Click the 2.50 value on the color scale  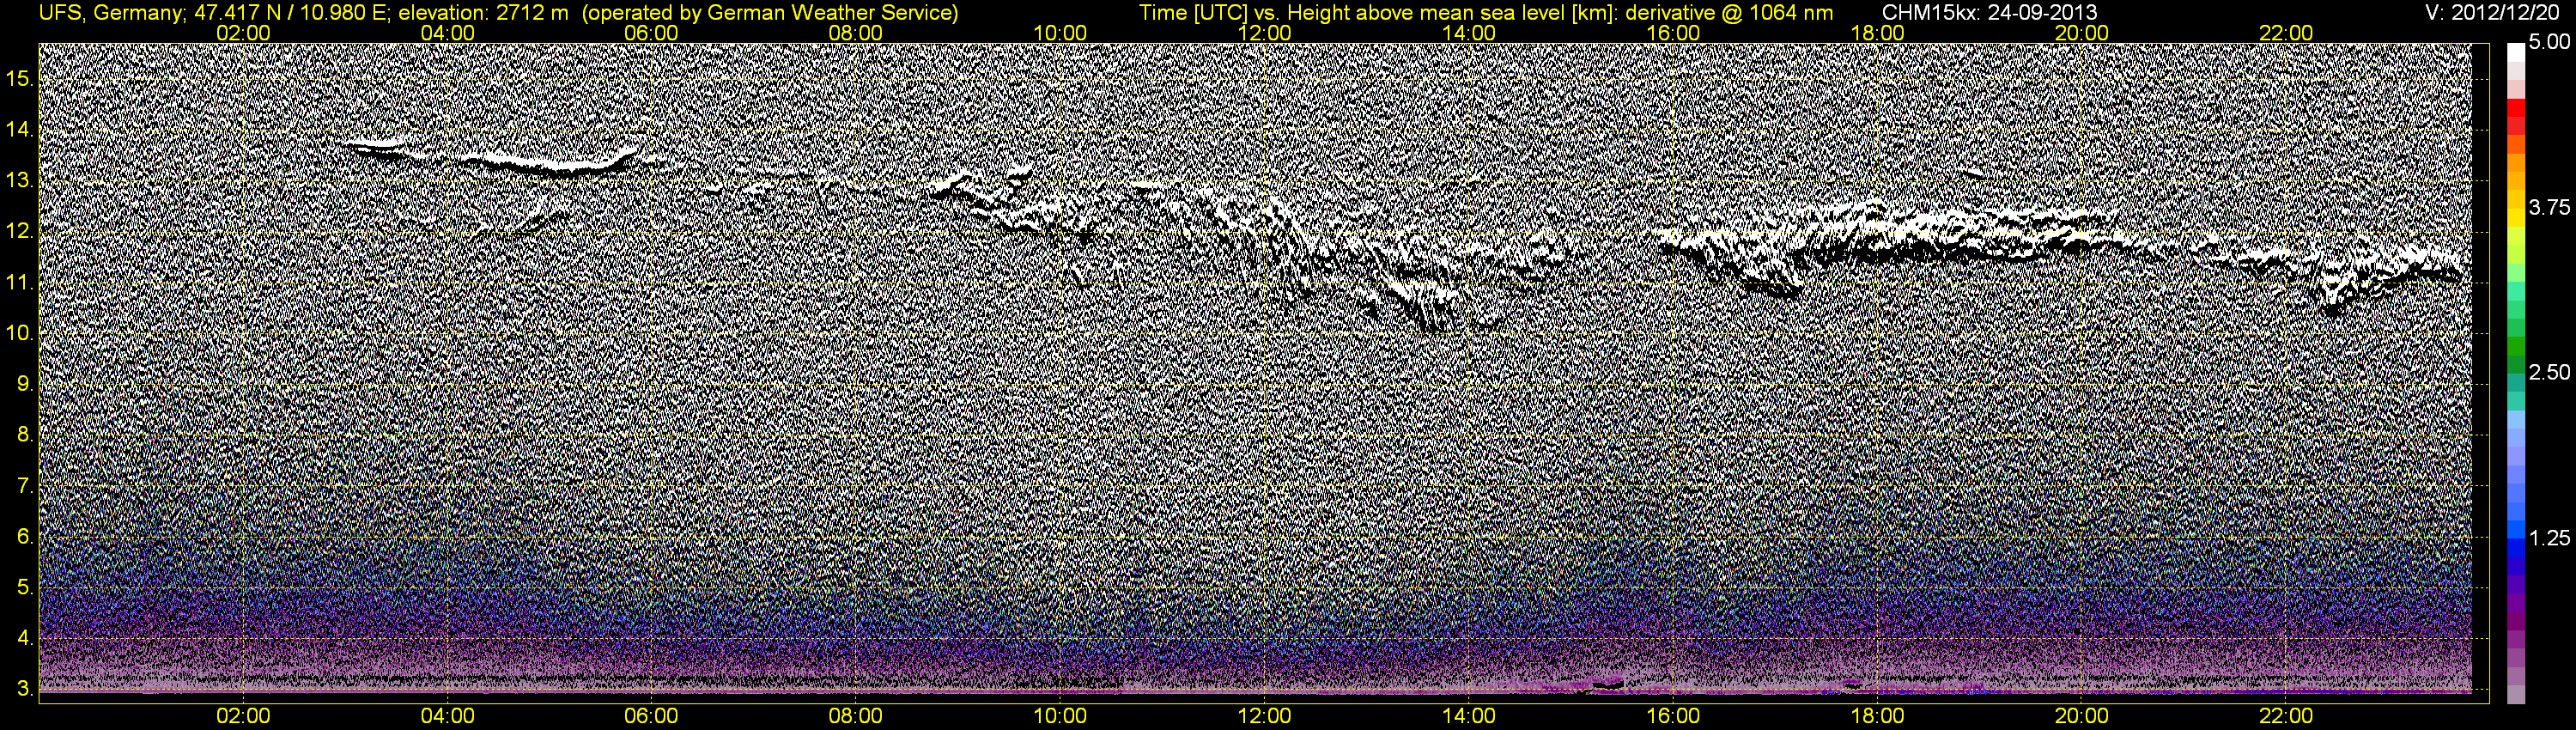point(2549,372)
